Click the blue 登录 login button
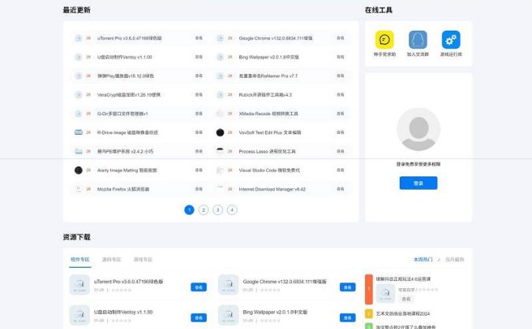 (419, 183)
